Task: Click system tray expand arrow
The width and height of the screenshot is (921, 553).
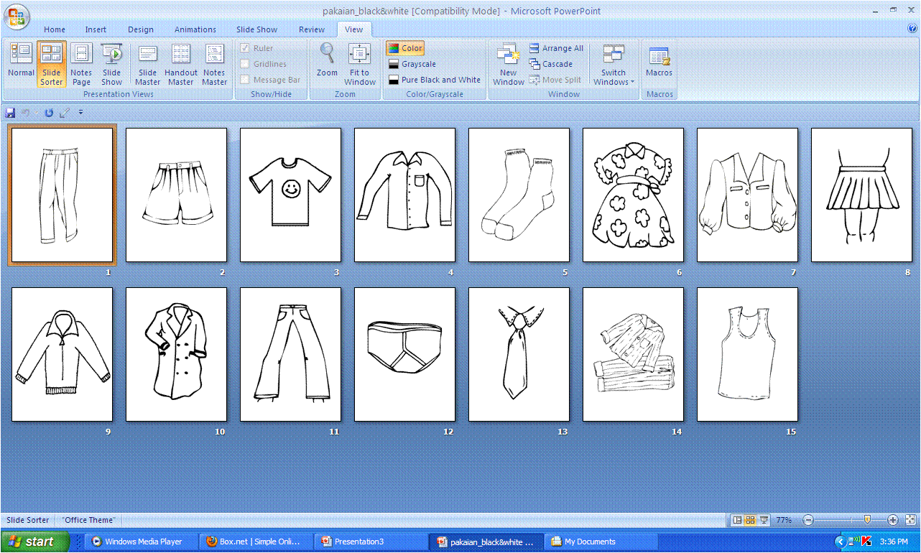Action: click(841, 542)
